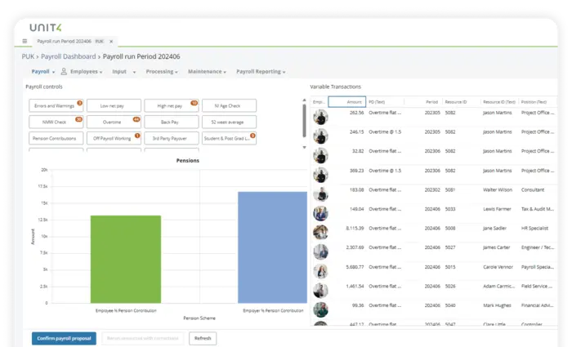Click James Carter's avatar photo
Viewport: 572px width, 347px height.
[320, 251]
